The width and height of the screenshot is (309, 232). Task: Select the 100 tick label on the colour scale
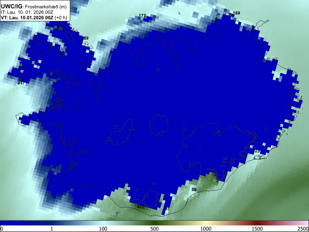[103, 229]
